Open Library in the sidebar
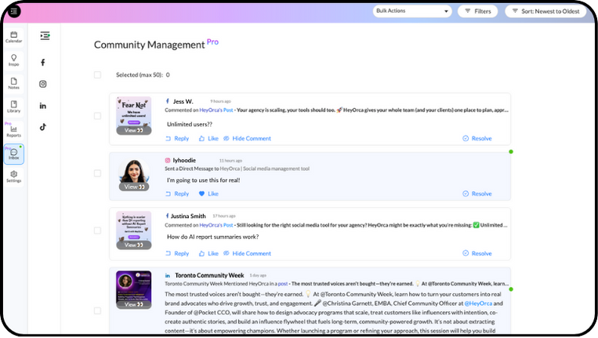Screen dimensions: 598x338 14,107
